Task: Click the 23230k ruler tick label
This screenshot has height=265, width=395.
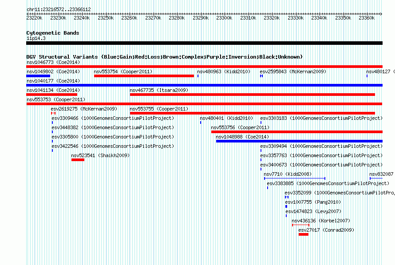Action: point(58,18)
